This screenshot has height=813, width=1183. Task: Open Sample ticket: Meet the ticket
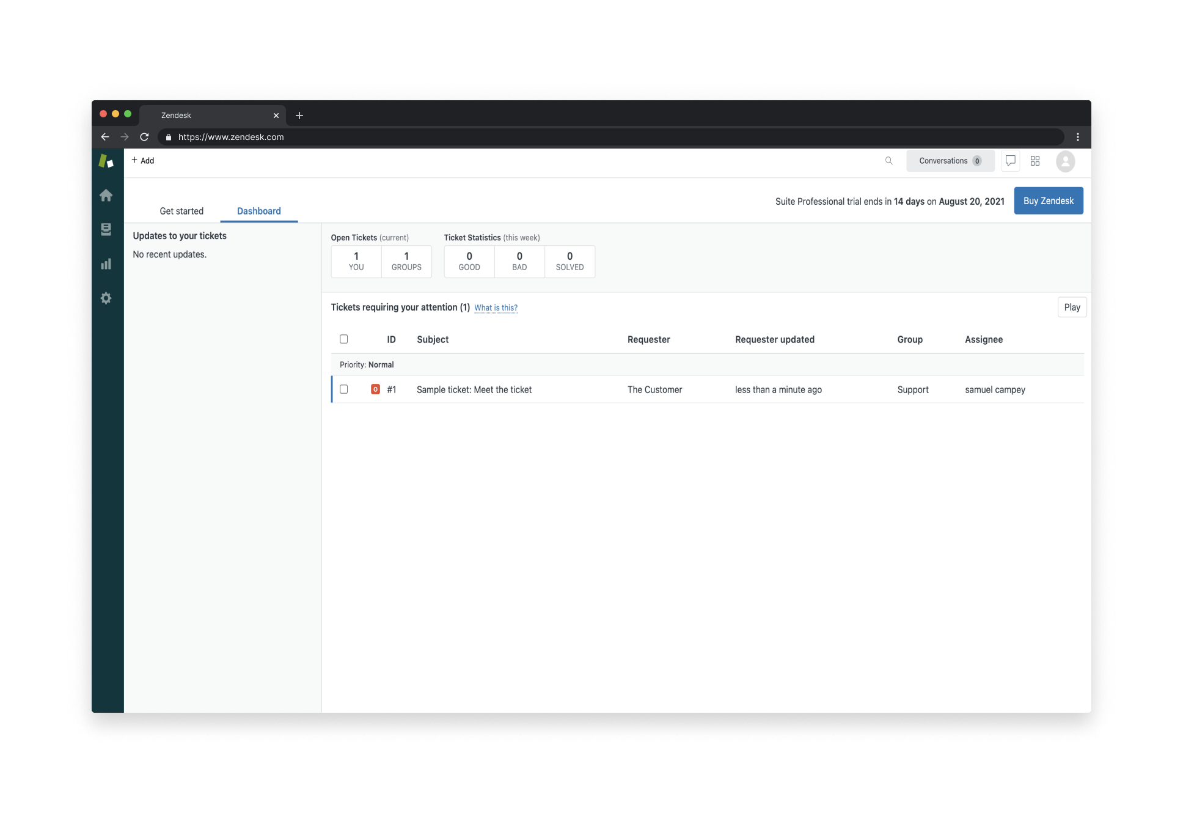tap(474, 390)
